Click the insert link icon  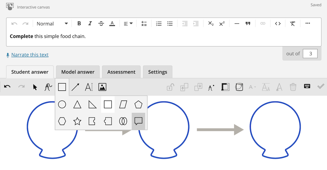pos(263,23)
